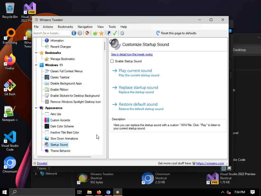
Task: Click the Inactive Title Bars Color icon
Action: point(47,132)
